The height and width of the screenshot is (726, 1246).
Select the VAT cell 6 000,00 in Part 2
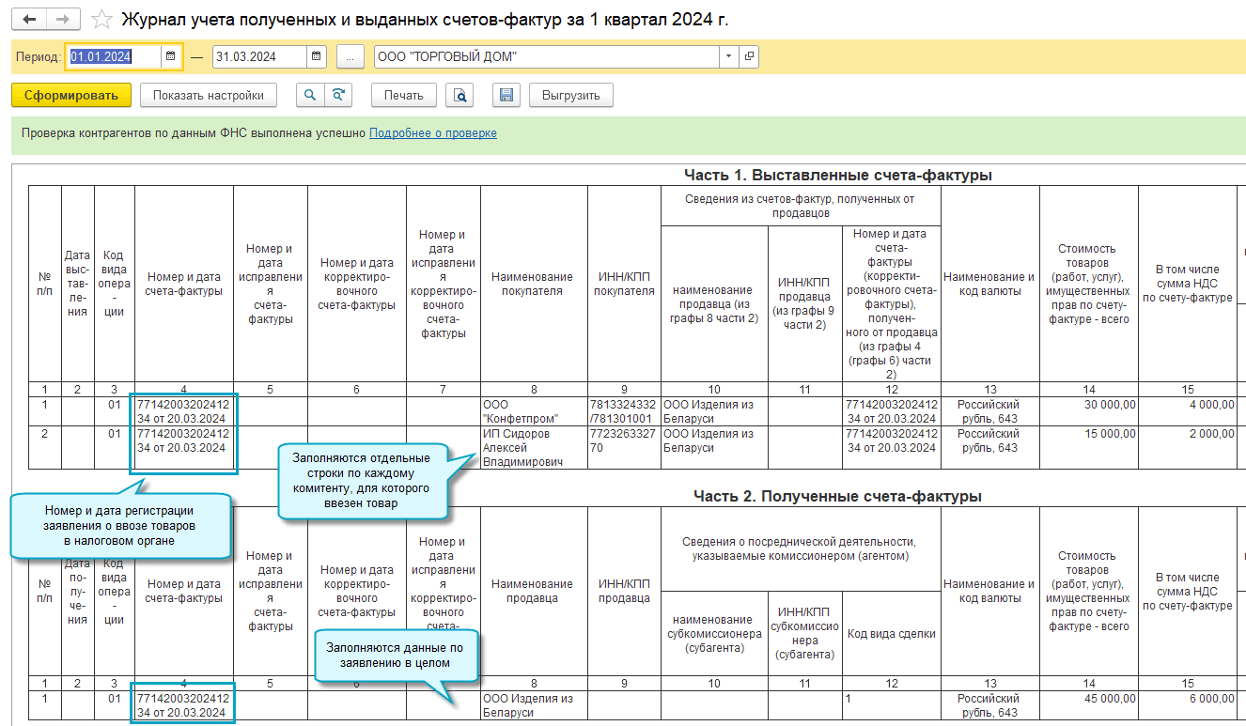point(1187,705)
